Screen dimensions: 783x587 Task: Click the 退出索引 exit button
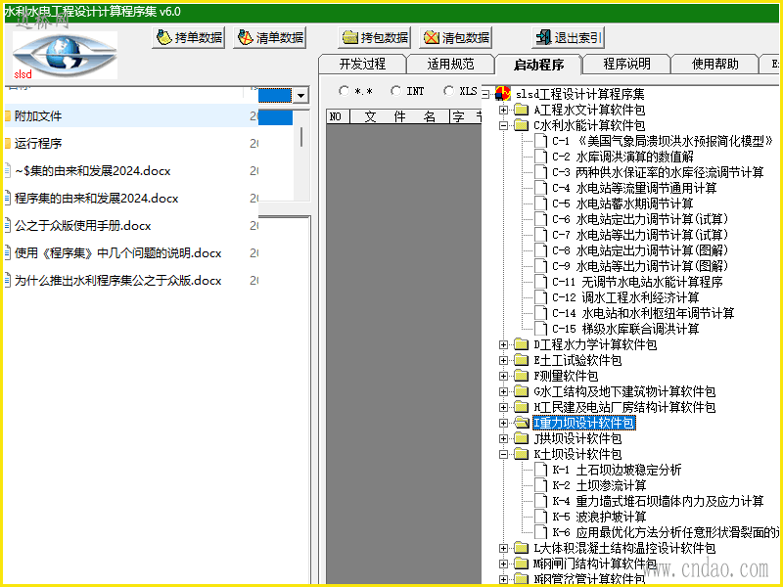click(569, 37)
